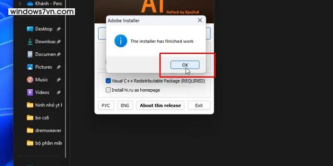Image resolution: width=333 pixels, height=166 pixels.
Task: Open the Pictures folder icon
Action: pyautogui.click(x=30, y=67)
